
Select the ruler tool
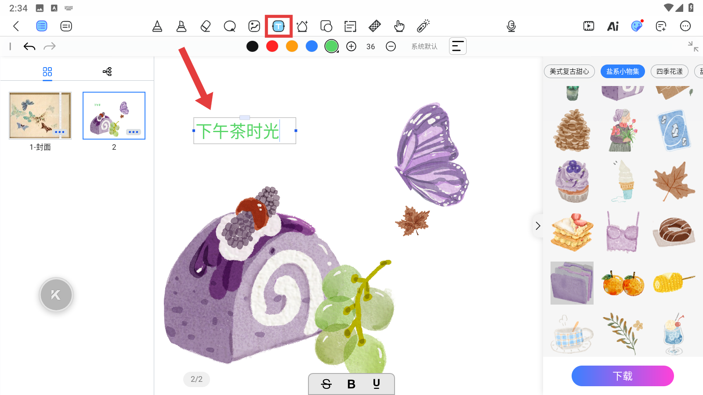point(374,26)
